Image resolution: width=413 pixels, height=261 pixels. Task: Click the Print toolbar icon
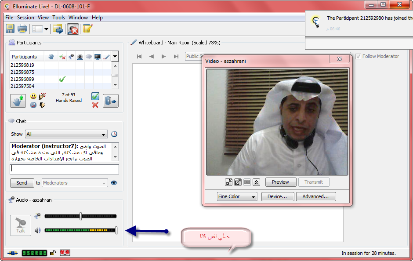coord(22,29)
